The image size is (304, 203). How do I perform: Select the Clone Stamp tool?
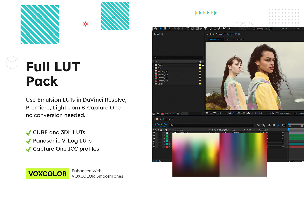pyautogui.click(x=215, y=29)
